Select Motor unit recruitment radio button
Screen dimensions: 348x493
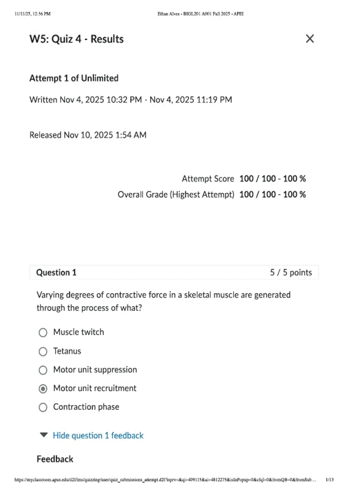pyautogui.click(x=43, y=389)
